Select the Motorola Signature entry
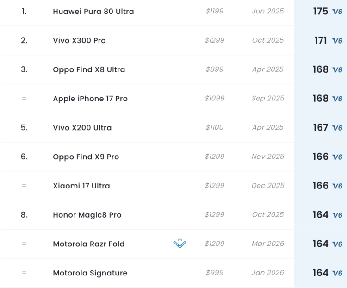The width and height of the screenshot is (347, 288). tap(90, 273)
